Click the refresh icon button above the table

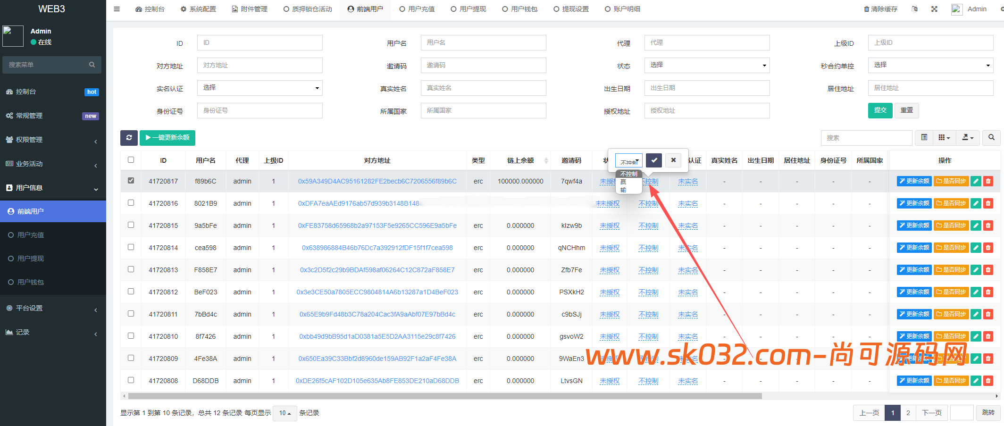coord(129,138)
